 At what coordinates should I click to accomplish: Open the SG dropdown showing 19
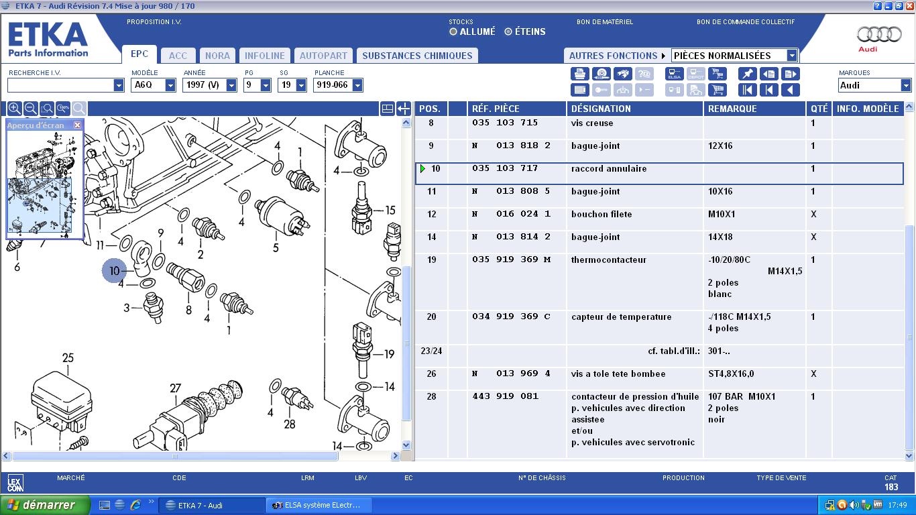coord(301,85)
